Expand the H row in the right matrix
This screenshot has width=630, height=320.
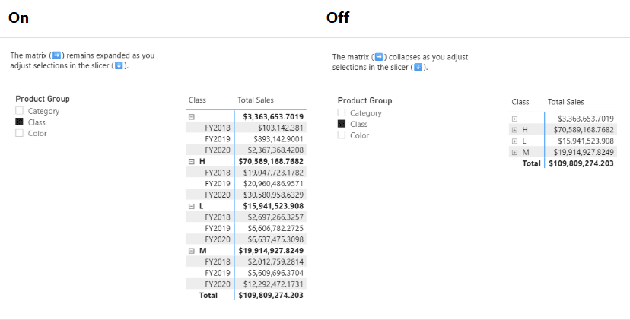(515, 130)
